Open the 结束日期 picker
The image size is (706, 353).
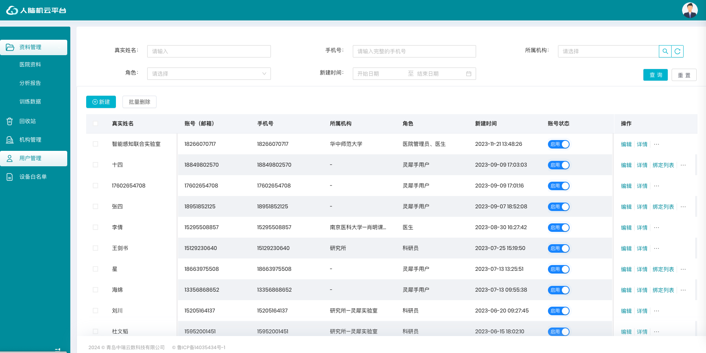[x=439, y=74]
